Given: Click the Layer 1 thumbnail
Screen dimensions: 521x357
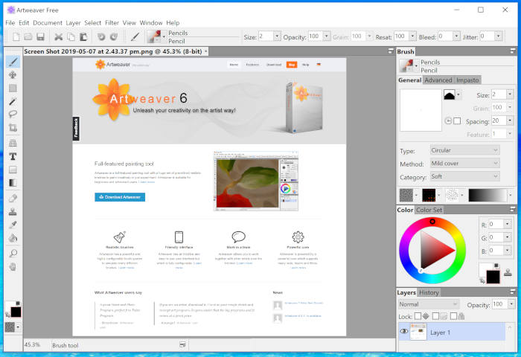Looking at the screenshot, I should pos(418,332).
